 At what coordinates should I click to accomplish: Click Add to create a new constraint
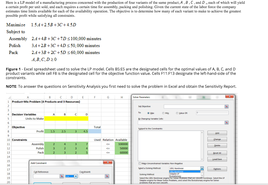(x=217, y=133)
